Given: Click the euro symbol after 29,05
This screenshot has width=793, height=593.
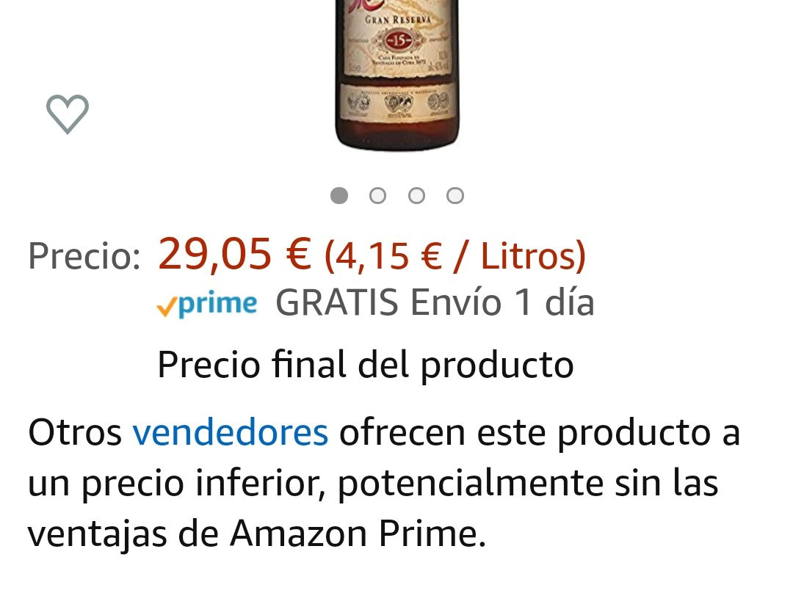Looking at the screenshot, I should (298, 254).
